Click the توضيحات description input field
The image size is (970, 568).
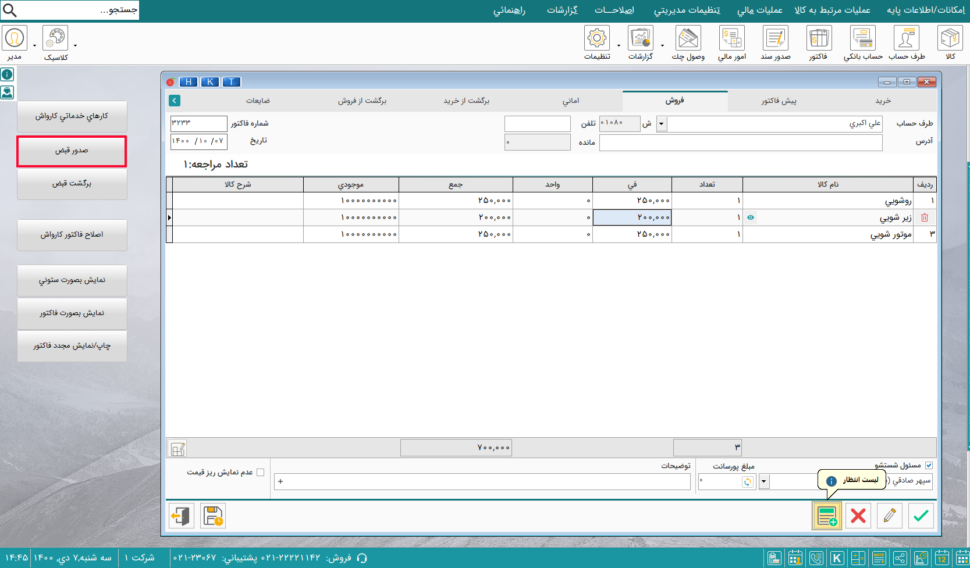482,481
